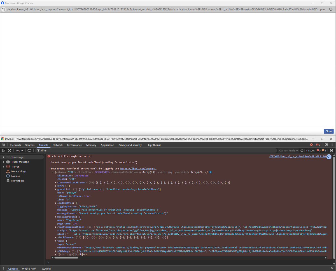Expand the componentStackFrames array
This screenshot has height=271, width=336.
click(x=56, y=182)
